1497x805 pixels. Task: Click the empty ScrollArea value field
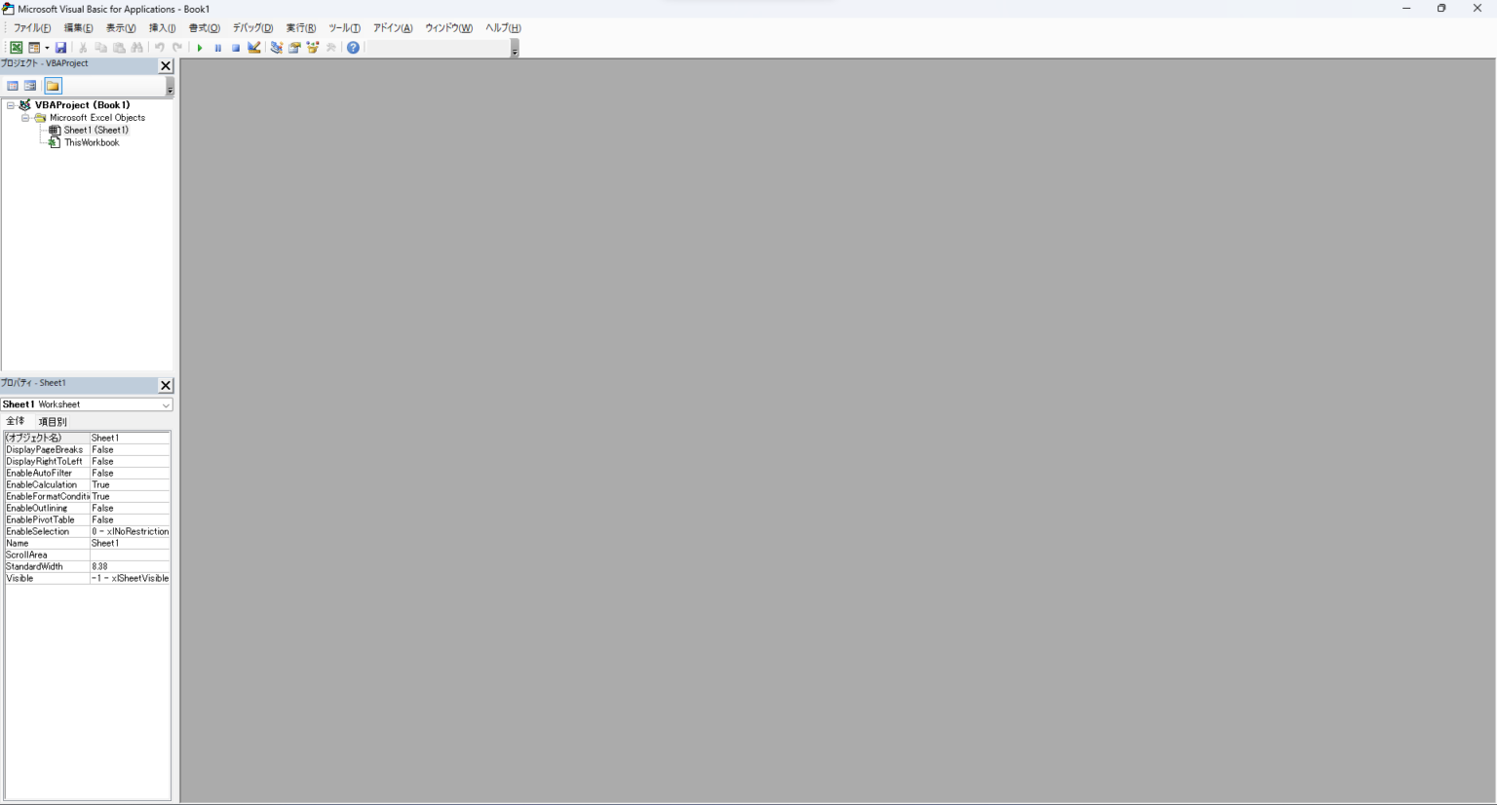[130, 555]
